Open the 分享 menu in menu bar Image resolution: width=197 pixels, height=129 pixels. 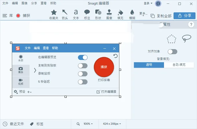pos(34,3)
